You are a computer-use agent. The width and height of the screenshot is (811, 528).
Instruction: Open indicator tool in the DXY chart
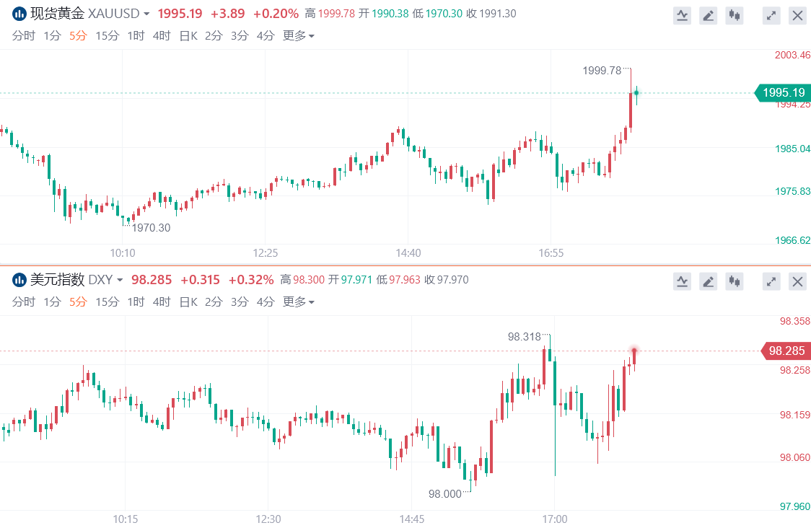pos(682,281)
